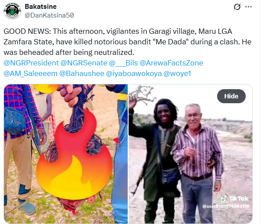Click the @Bahaushee mention

[82, 73]
